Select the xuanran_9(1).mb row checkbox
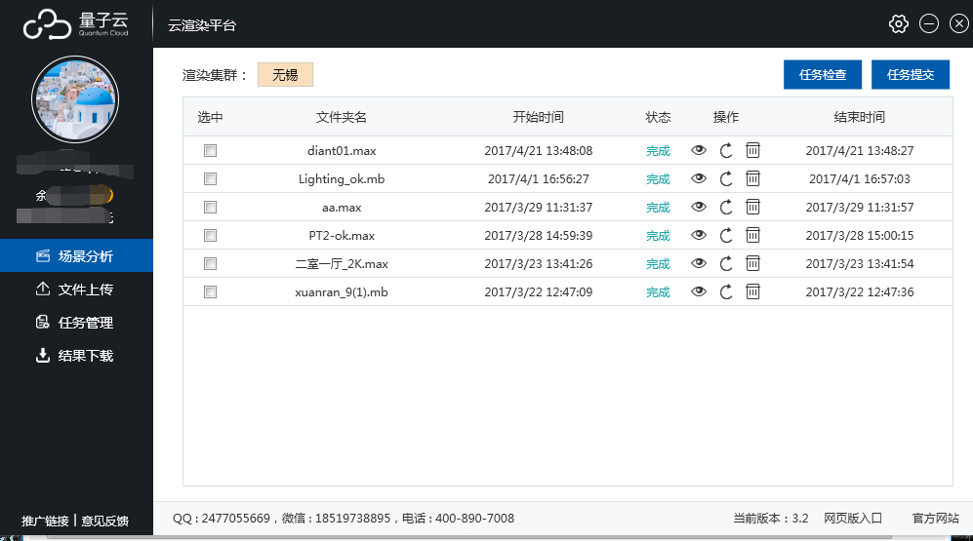The width and height of the screenshot is (973, 541). pyautogui.click(x=210, y=292)
